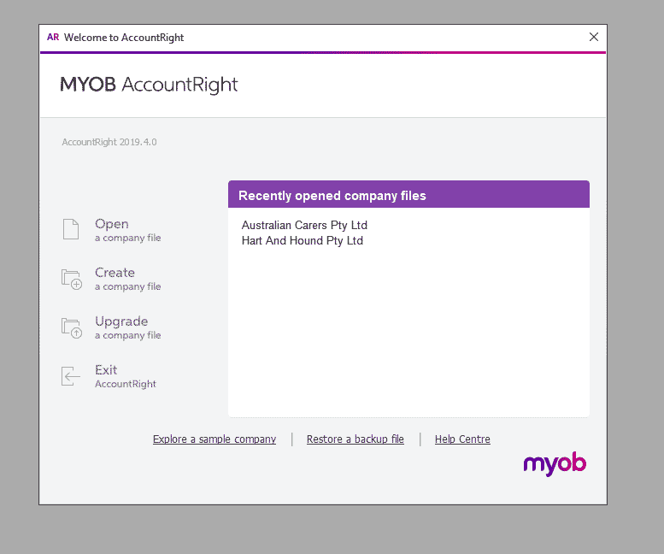Select the Upgrade a company file text
Image resolution: width=664 pixels, height=554 pixels.
click(126, 327)
